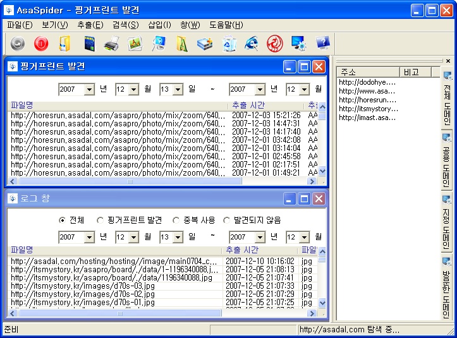
Task: Select the 중복 사용 radio button
Action: tap(176, 220)
